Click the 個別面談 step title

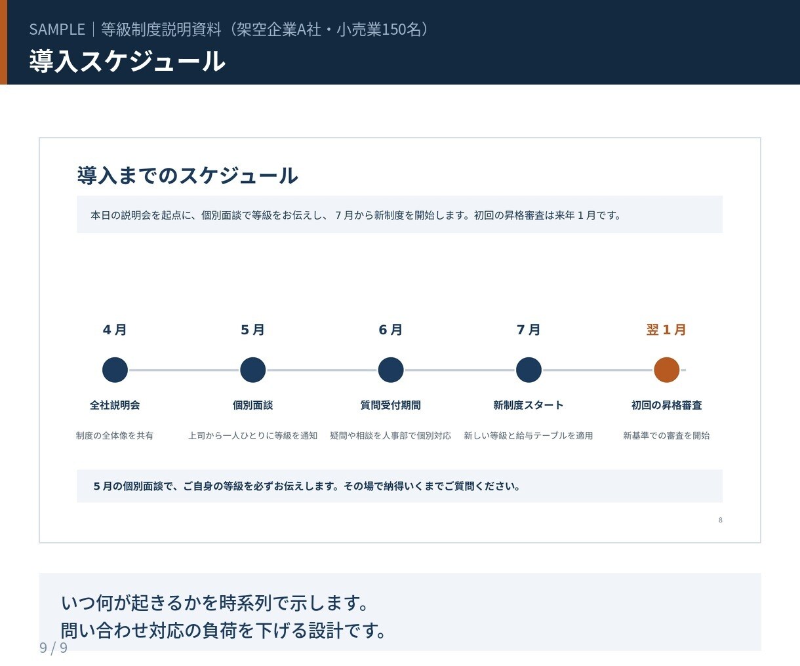(x=252, y=405)
